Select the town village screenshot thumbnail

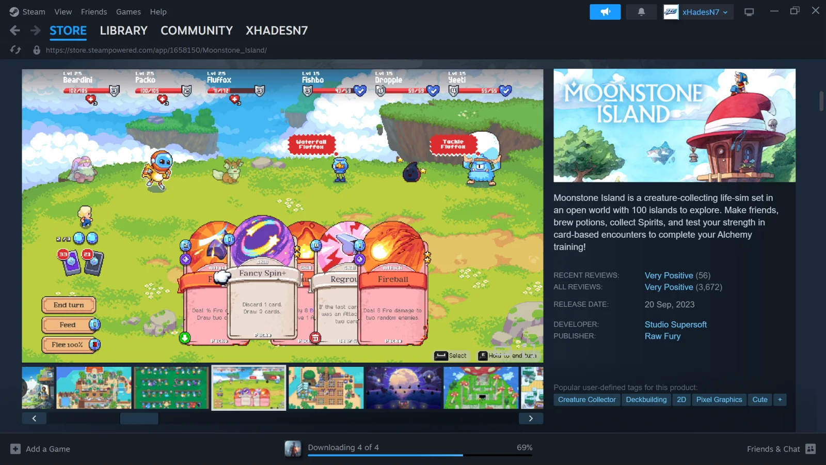coord(94,388)
